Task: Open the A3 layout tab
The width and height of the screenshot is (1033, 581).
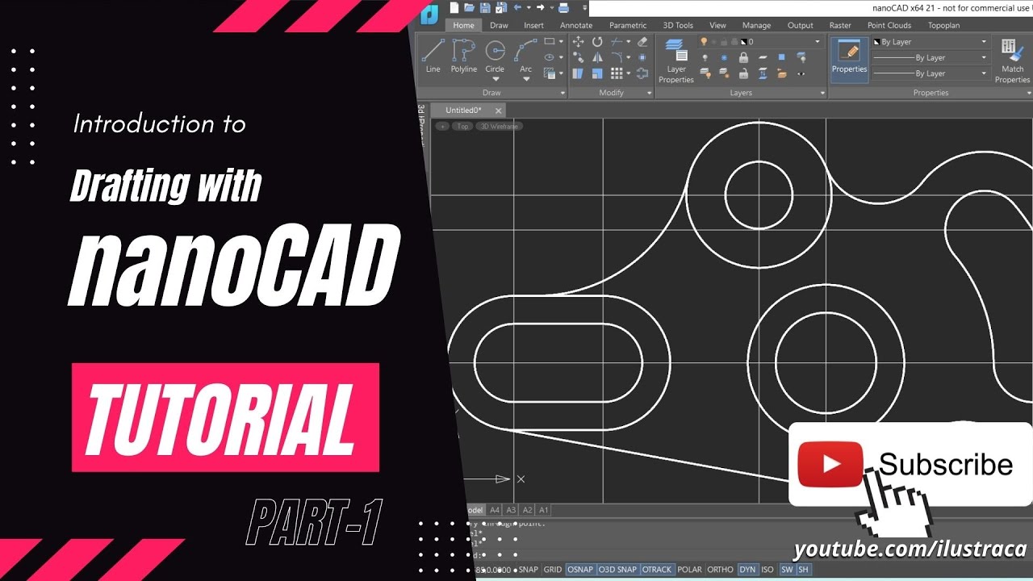Action: pos(511,510)
